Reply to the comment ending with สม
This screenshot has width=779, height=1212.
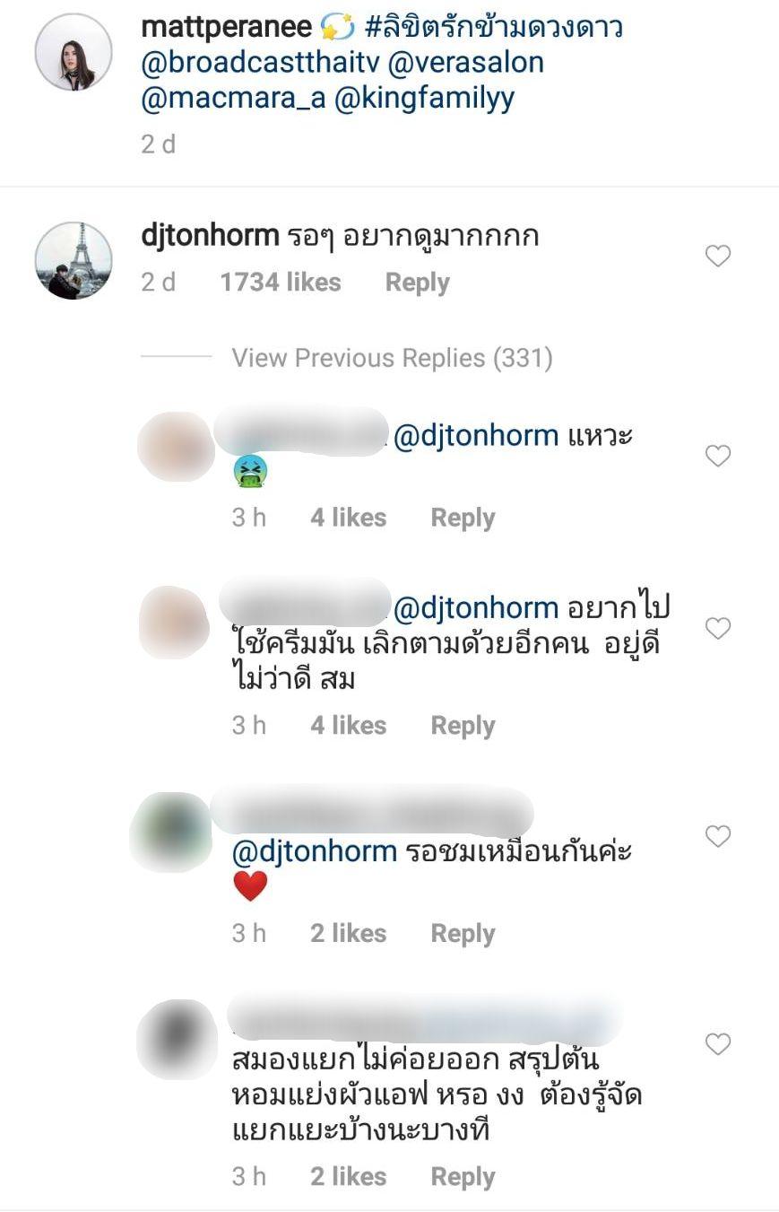[463, 726]
